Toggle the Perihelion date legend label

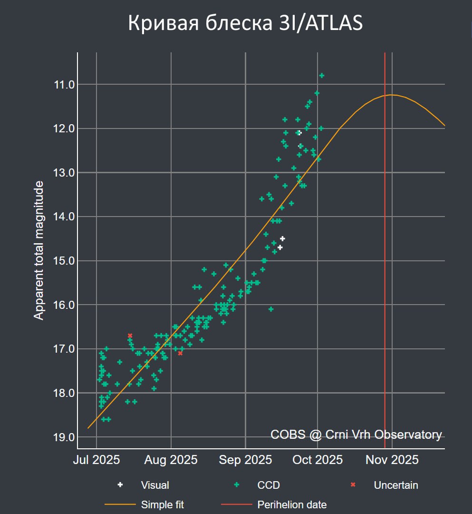coord(292,504)
